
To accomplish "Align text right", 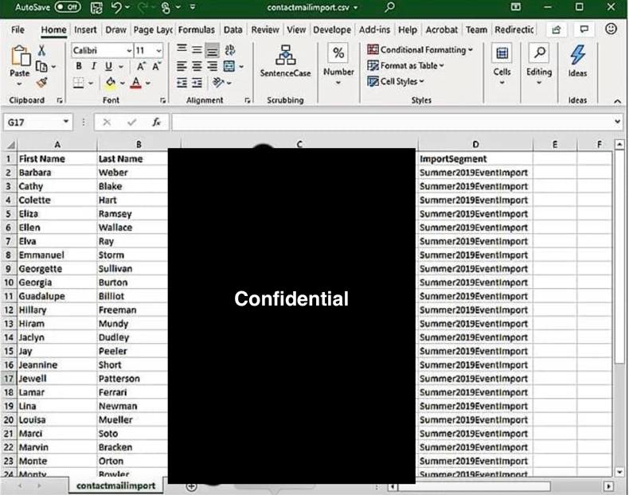I will (x=213, y=66).
